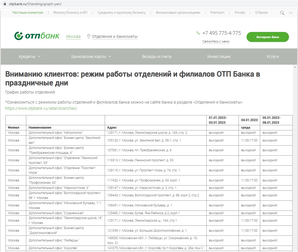Click phone number +7 495 775-4-775
Viewport: 298px width, 252px height.
[x=222, y=33]
